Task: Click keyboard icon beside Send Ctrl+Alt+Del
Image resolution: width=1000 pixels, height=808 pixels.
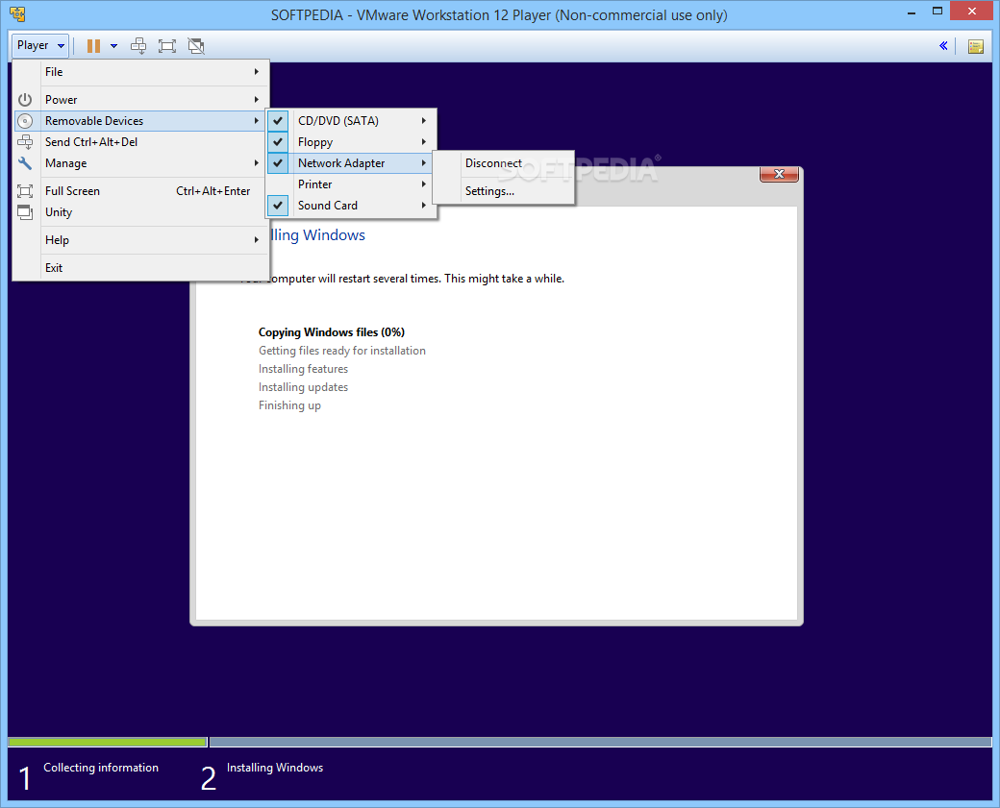Action: (25, 142)
